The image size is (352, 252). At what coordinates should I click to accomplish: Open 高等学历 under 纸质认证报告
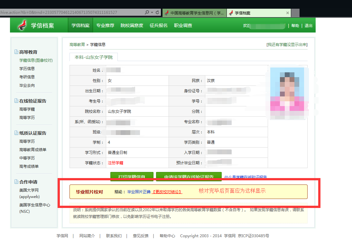tap(27, 141)
